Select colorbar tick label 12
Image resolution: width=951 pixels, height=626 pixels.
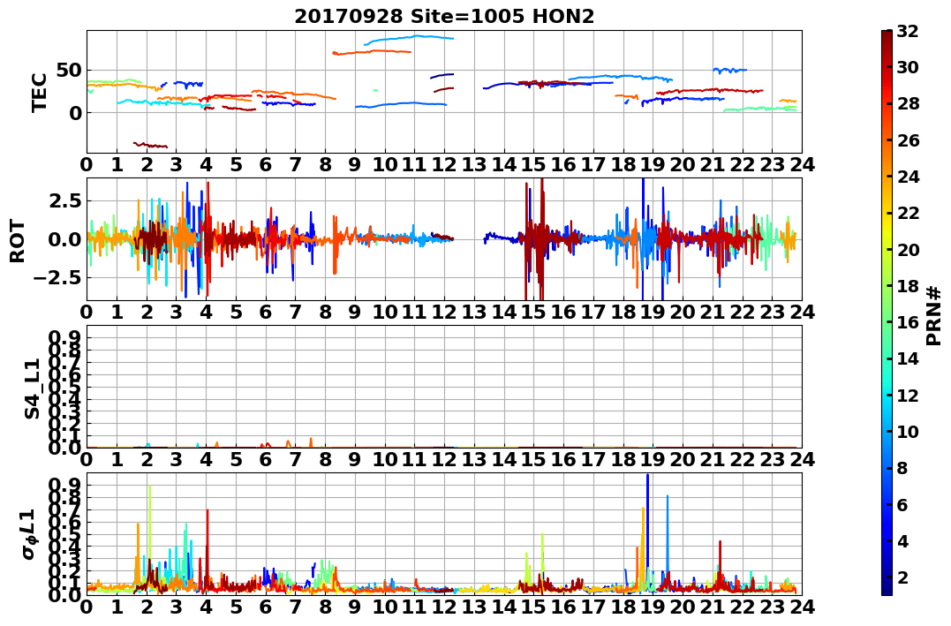click(x=908, y=395)
